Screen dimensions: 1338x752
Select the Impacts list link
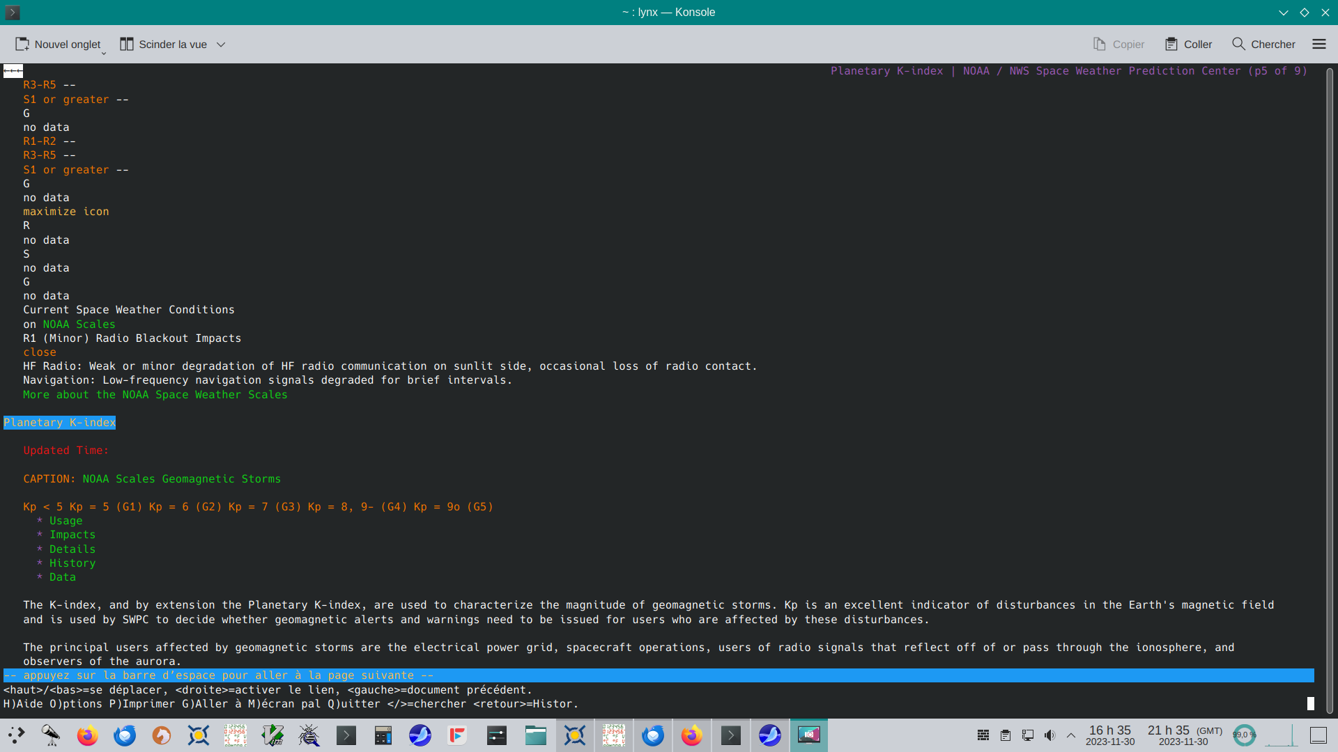coord(72,535)
